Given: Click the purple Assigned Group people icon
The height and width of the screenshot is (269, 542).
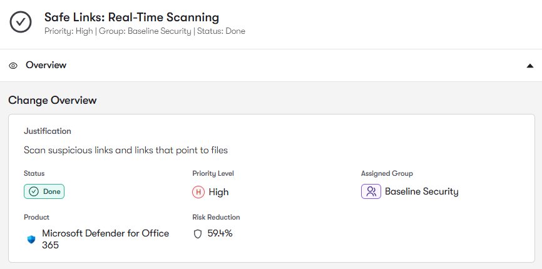Looking at the screenshot, I should click(371, 191).
